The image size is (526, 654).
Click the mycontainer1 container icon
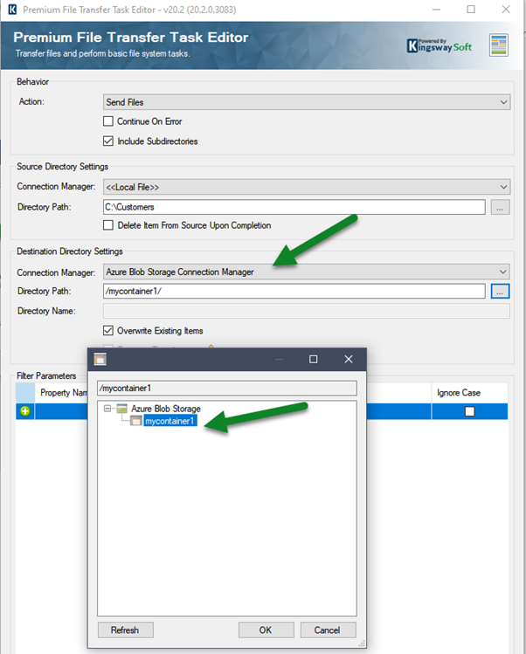click(x=135, y=421)
